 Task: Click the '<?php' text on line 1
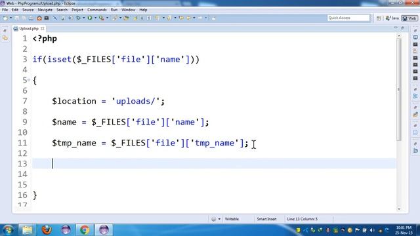coord(45,39)
